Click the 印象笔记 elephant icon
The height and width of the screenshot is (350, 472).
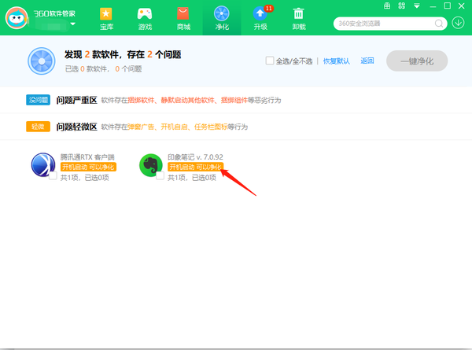point(152,164)
